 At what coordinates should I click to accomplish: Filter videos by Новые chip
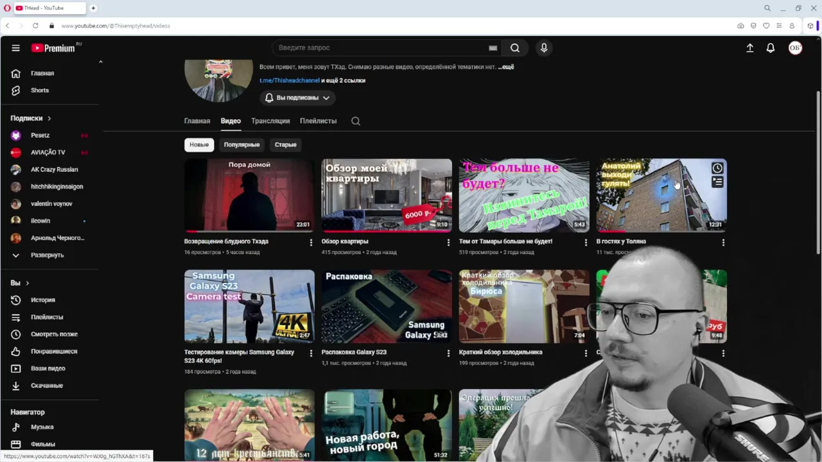coord(199,144)
